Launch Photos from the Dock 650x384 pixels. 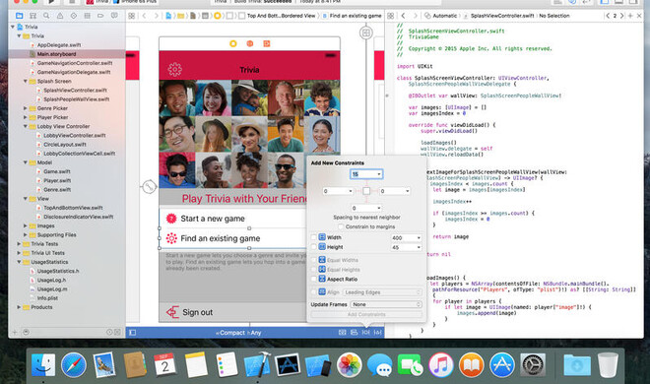tap(349, 365)
